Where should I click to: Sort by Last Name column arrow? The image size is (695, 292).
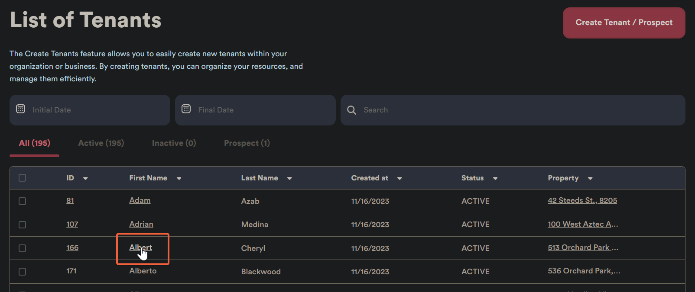click(x=289, y=178)
